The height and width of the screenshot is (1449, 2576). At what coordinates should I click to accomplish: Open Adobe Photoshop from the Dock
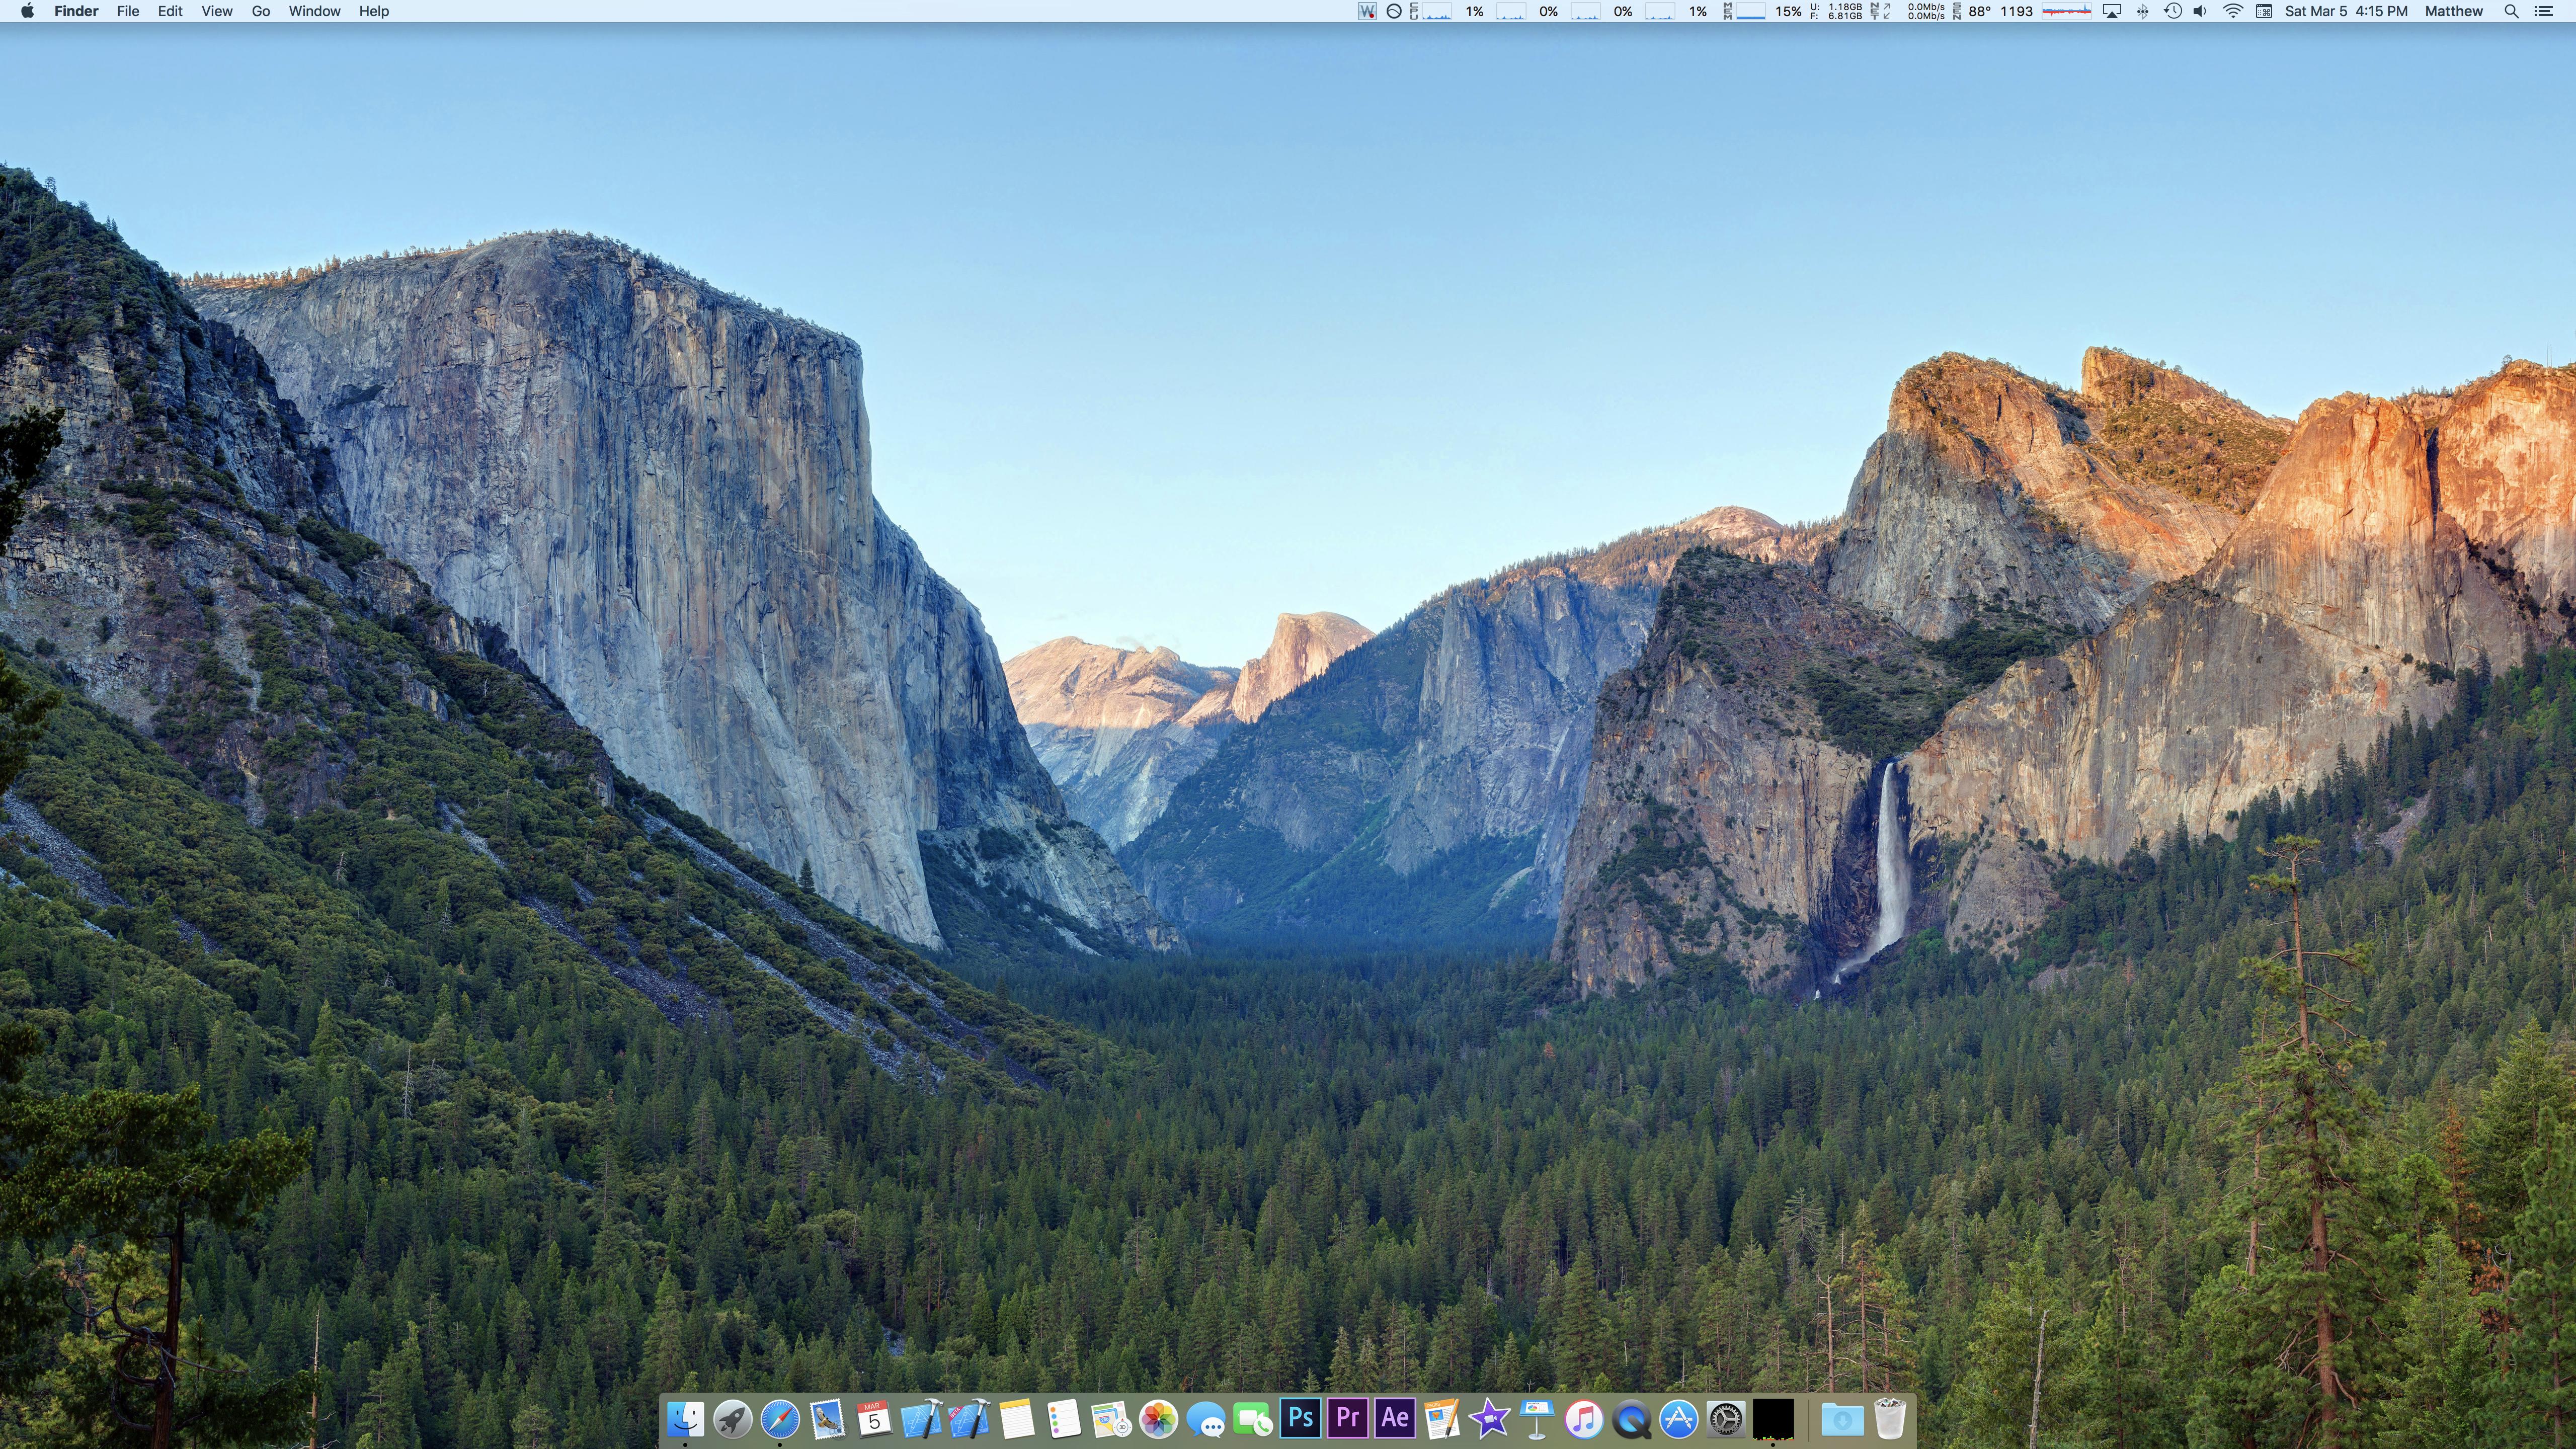point(1300,1418)
